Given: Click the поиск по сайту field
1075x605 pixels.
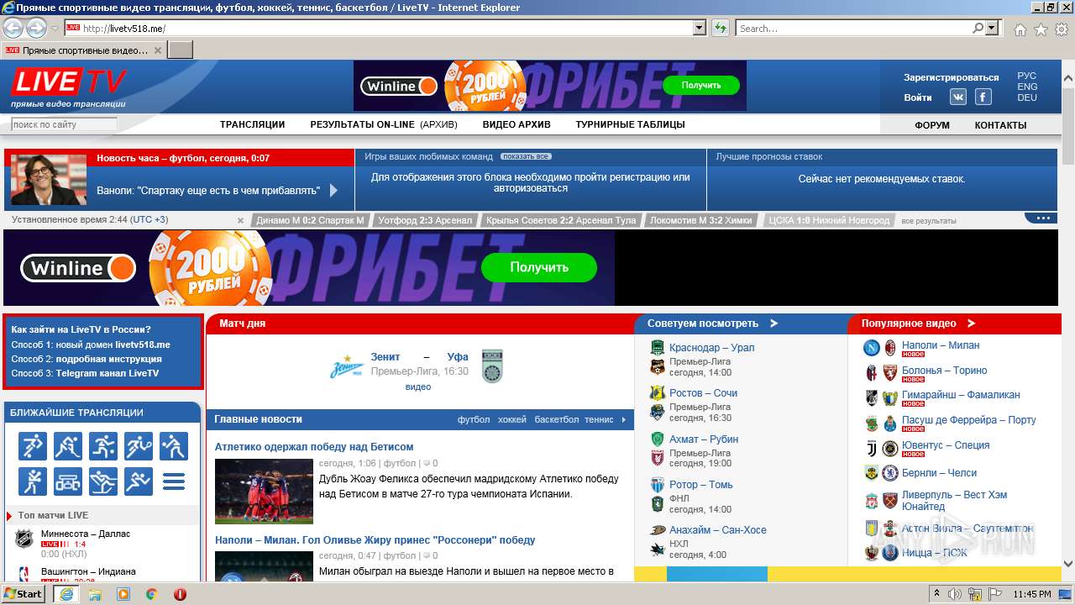Looking at the screenshot, I should pos(64,124).
